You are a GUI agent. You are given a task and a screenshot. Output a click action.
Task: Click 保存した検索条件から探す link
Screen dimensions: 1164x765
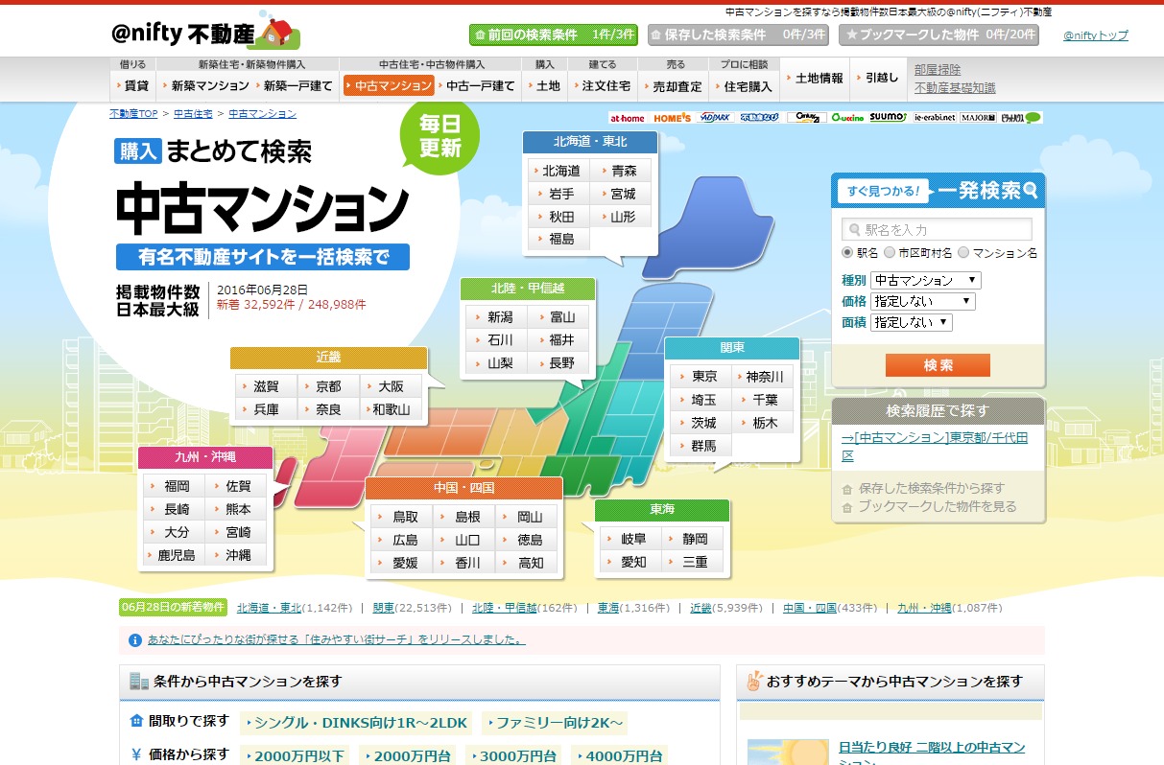coord(931,488)
